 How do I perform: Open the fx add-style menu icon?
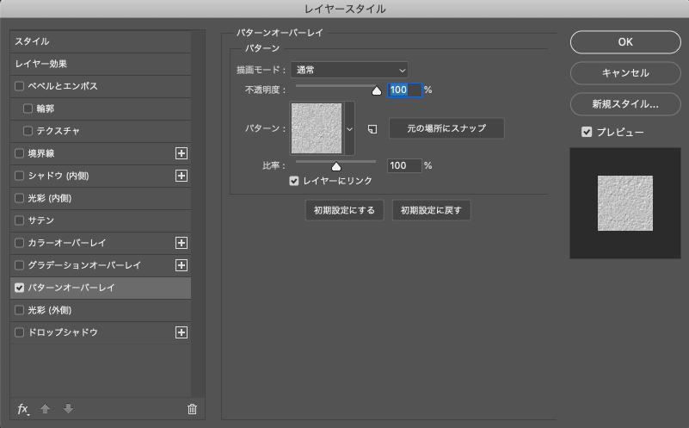(23, 409)
